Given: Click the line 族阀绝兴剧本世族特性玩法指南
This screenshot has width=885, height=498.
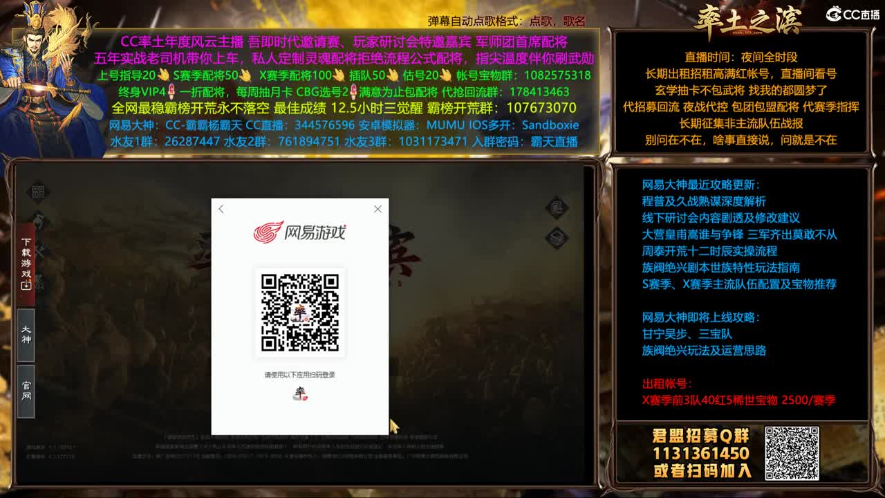Looking at the screenshot, I should point(720,268).
